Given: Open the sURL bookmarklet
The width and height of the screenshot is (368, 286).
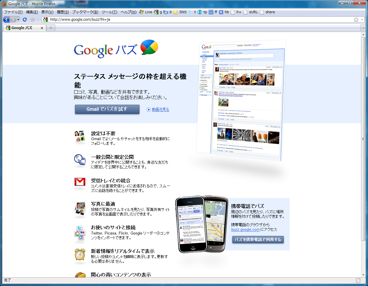Looking at the screenshot, I should tap(251, 12).
